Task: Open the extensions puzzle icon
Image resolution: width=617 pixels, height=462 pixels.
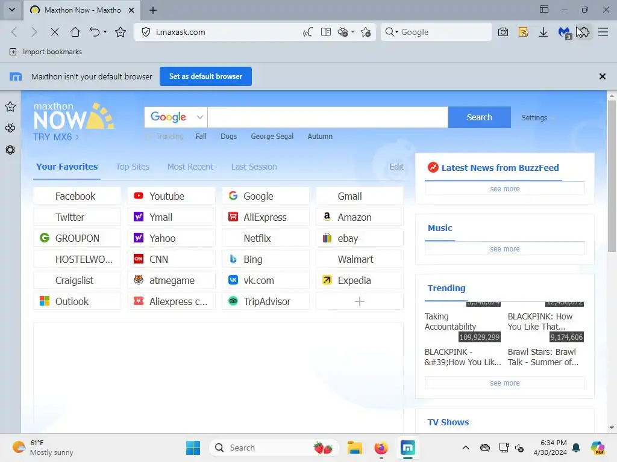Action: pos(583,32)
